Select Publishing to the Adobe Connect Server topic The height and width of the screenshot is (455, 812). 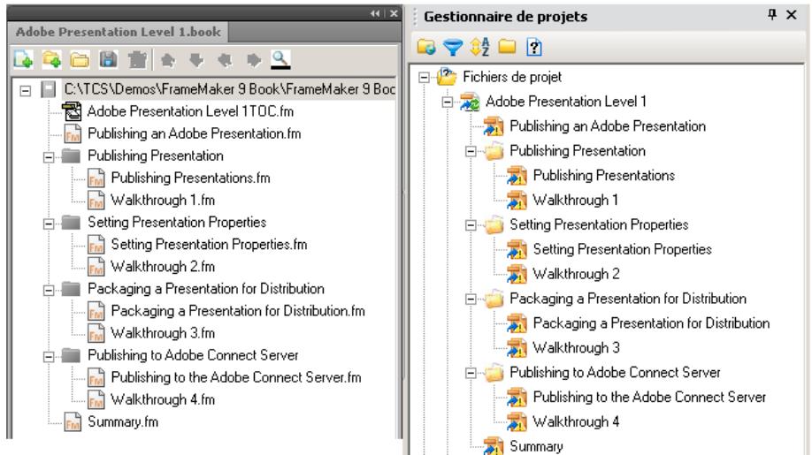(649, 397)
